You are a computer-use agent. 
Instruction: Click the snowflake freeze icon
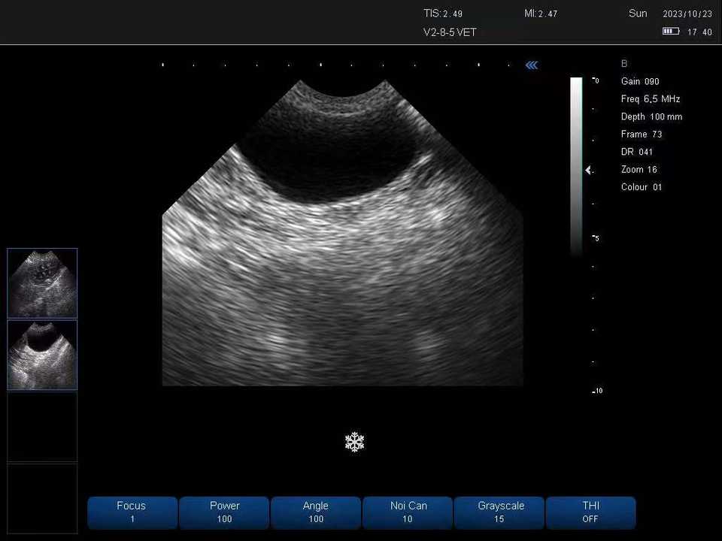pyautogui.click(x=354, y=442)
